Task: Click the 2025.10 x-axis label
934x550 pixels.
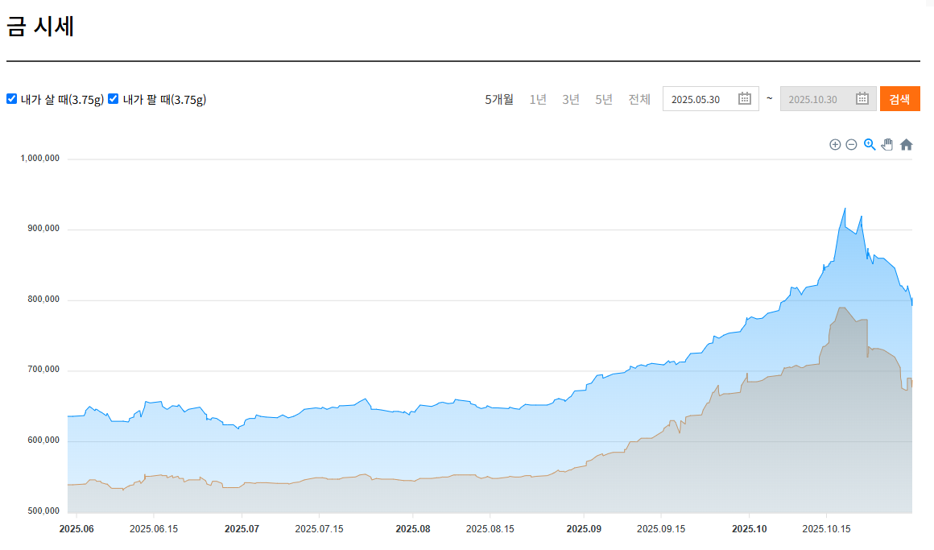Action: 750,529
